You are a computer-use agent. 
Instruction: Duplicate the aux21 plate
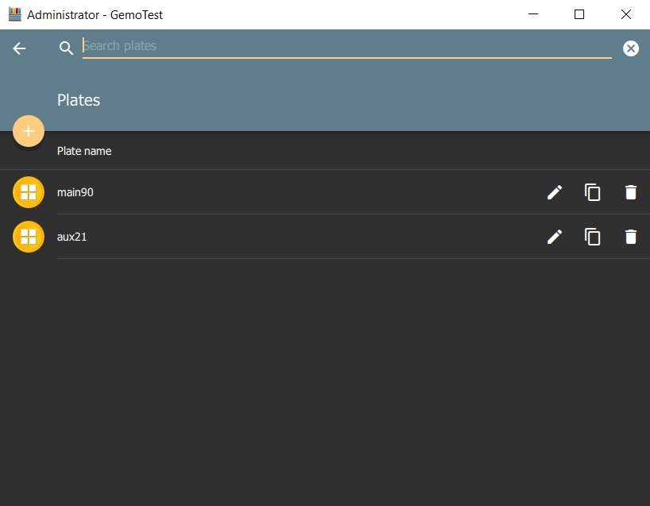[592, 237]
